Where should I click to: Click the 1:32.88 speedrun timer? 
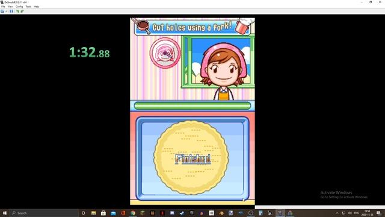click(x=90, y=52)
